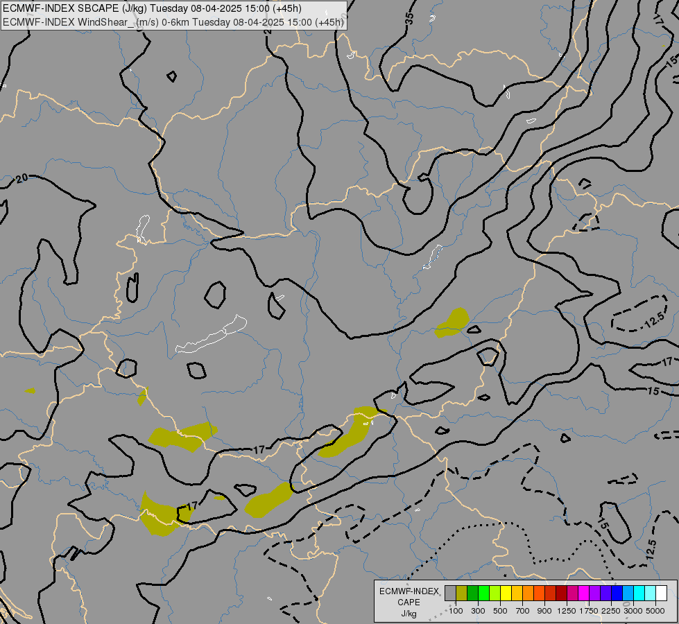Screen dimensions: 679x624
Task: Pick the bright cyan legend swatch
Action: (639, 593)
